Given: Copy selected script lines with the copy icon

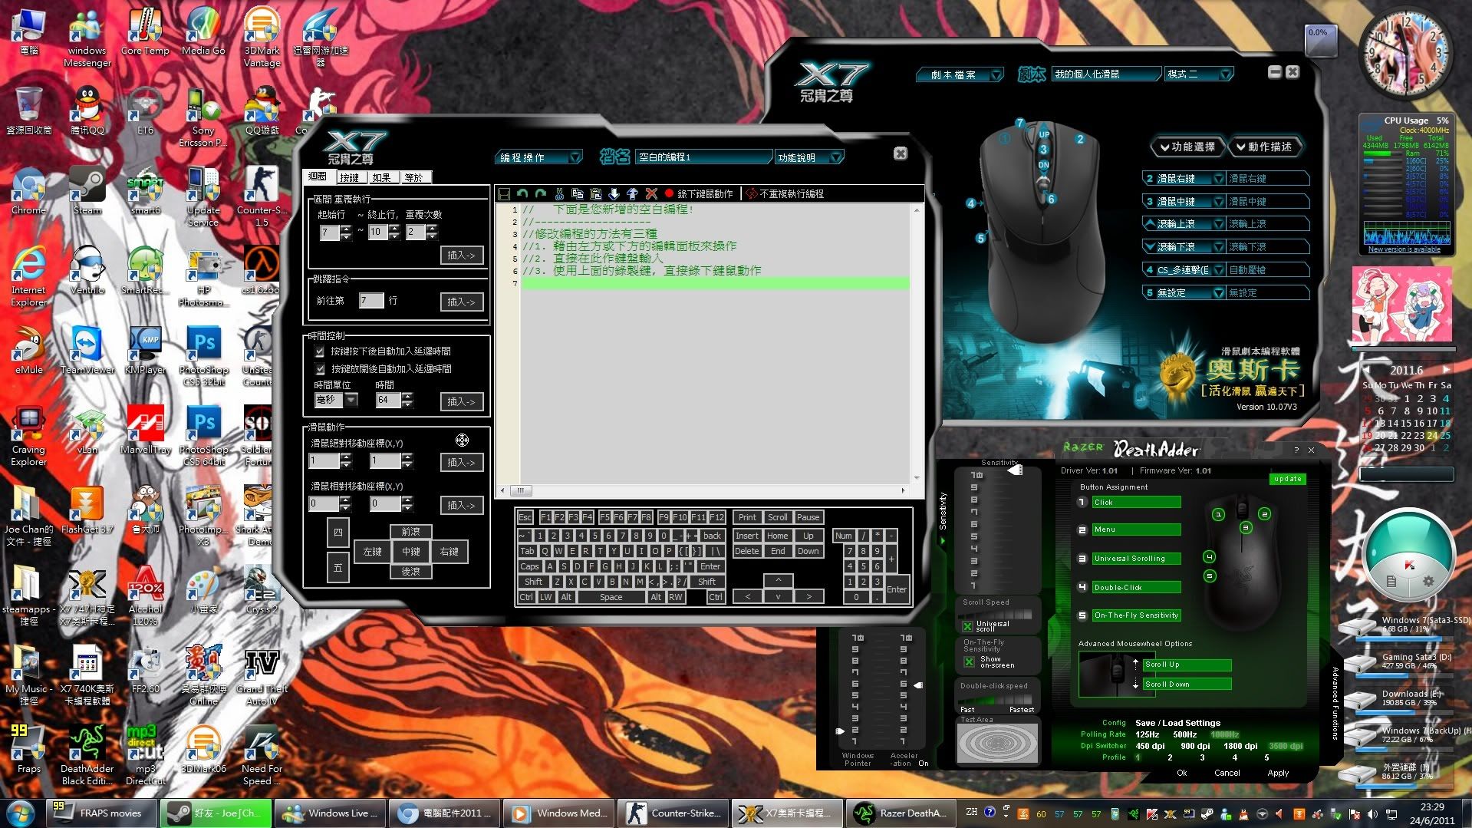Looking at the screenshot, I should [578, 194].
